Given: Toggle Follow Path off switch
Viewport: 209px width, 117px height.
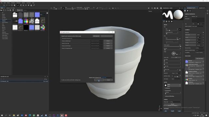Looking at the screenshot, I should point(176,58).
